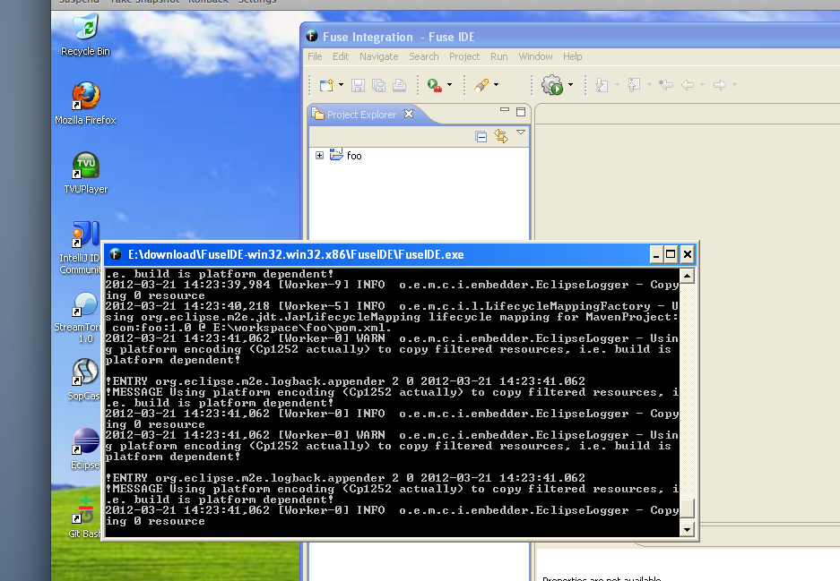Click the Next Annotation toolbar icon

point(602,85)
